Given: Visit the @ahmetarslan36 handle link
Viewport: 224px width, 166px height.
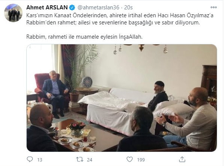Looking at the screenshot, I should point(98,8).
